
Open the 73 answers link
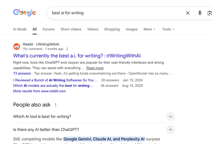click(x=22, y=73)
